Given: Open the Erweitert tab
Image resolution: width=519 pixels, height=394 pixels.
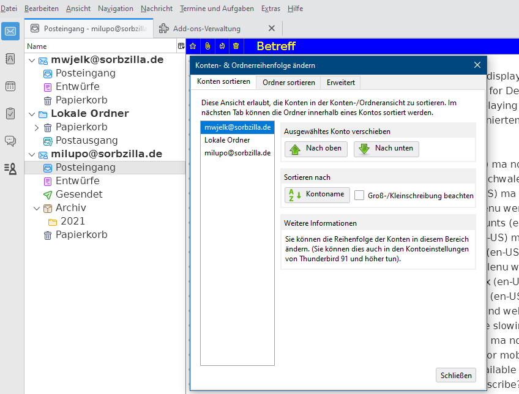Looking at the screenshot, I should pyautogui.click(x=340, y=82).
